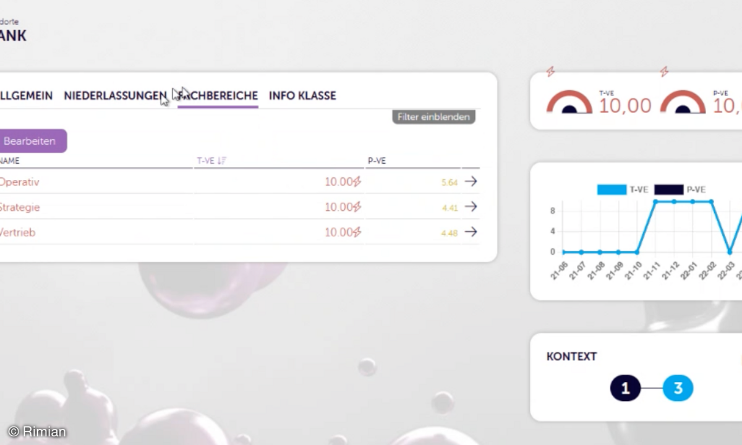Sort by the NAME column header
This screenshot has width=742, height=445.
pyautogui.click(x=10, y=161)
